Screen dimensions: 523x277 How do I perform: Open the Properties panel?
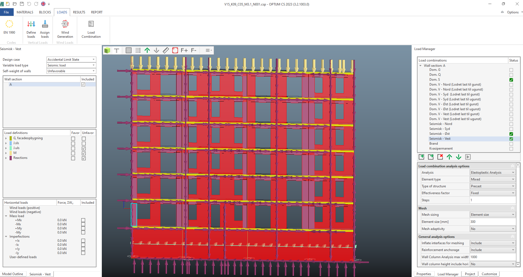coord(424,274)
